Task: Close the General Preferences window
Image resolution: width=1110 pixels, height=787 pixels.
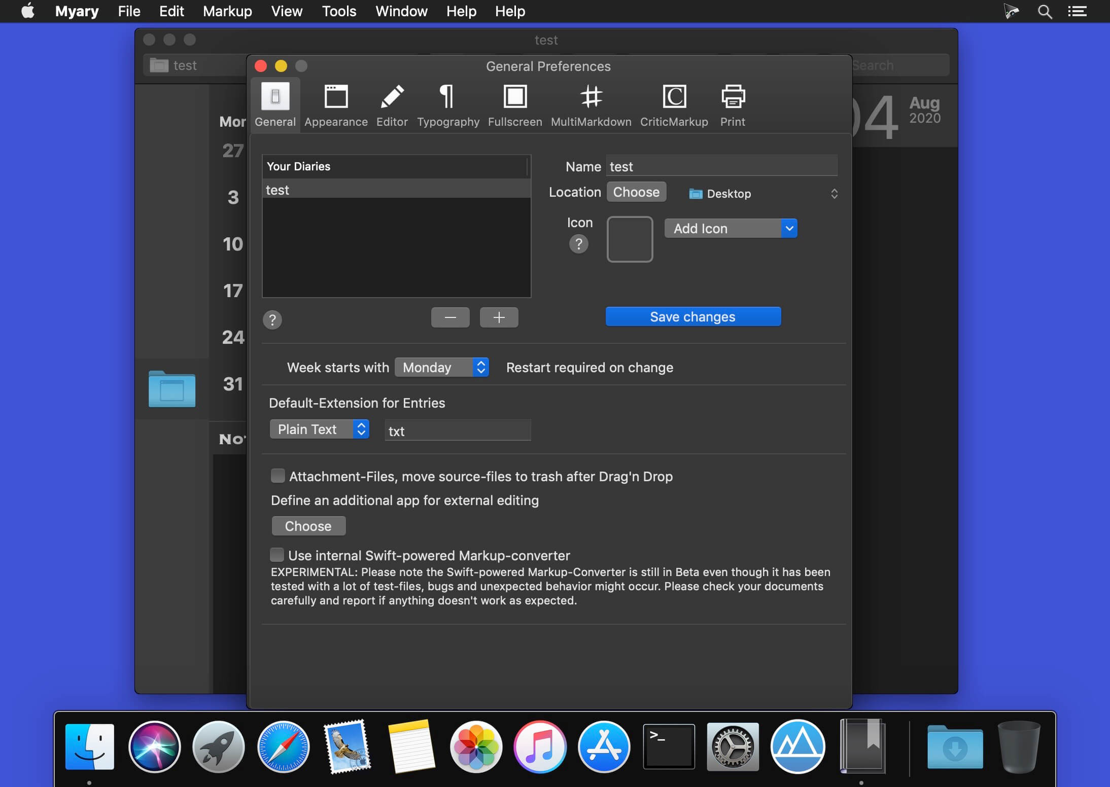Action: coord(261,66)
